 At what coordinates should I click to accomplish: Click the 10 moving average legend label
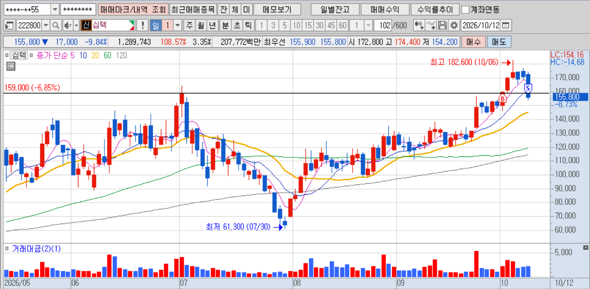(83, 55)
